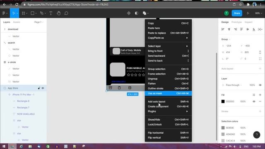Bookmark this page with star icon
This screenshot has height=149, width=265.
click(x=240, y=5)
